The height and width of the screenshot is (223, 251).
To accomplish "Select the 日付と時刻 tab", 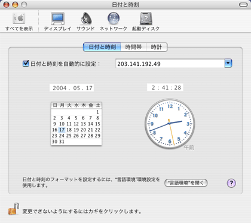I will pyautogui.click(x=102, y=47).
